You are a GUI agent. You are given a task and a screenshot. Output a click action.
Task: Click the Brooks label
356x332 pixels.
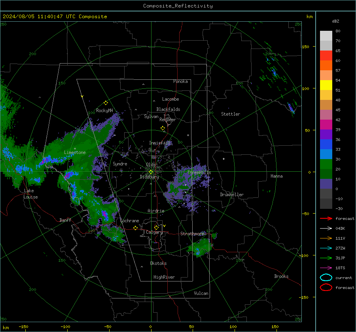[281, 276]
